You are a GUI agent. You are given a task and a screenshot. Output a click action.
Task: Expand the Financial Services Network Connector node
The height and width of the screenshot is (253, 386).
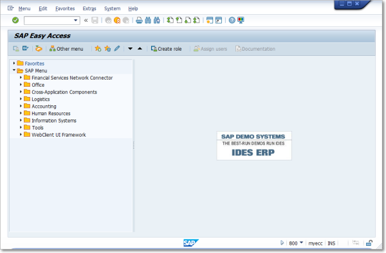pyautogui.click(x=21, y=77)
